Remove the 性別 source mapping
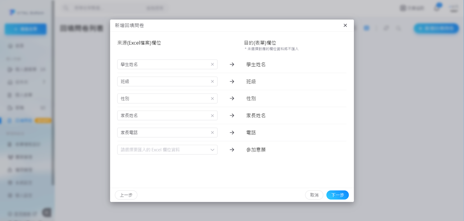The width and height of the screenshot is (464, 221). (212, 99)
